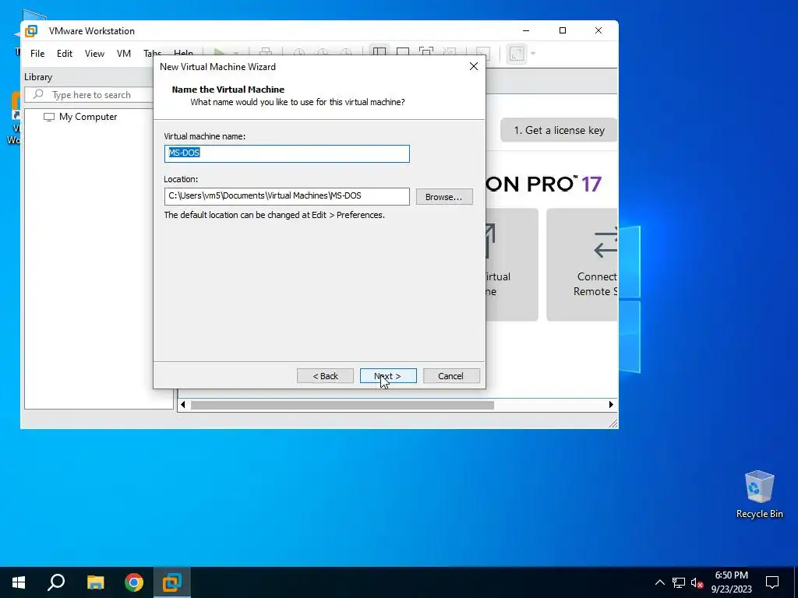Open the stretch guest dropdown arrow

click(x=533, y=53)
